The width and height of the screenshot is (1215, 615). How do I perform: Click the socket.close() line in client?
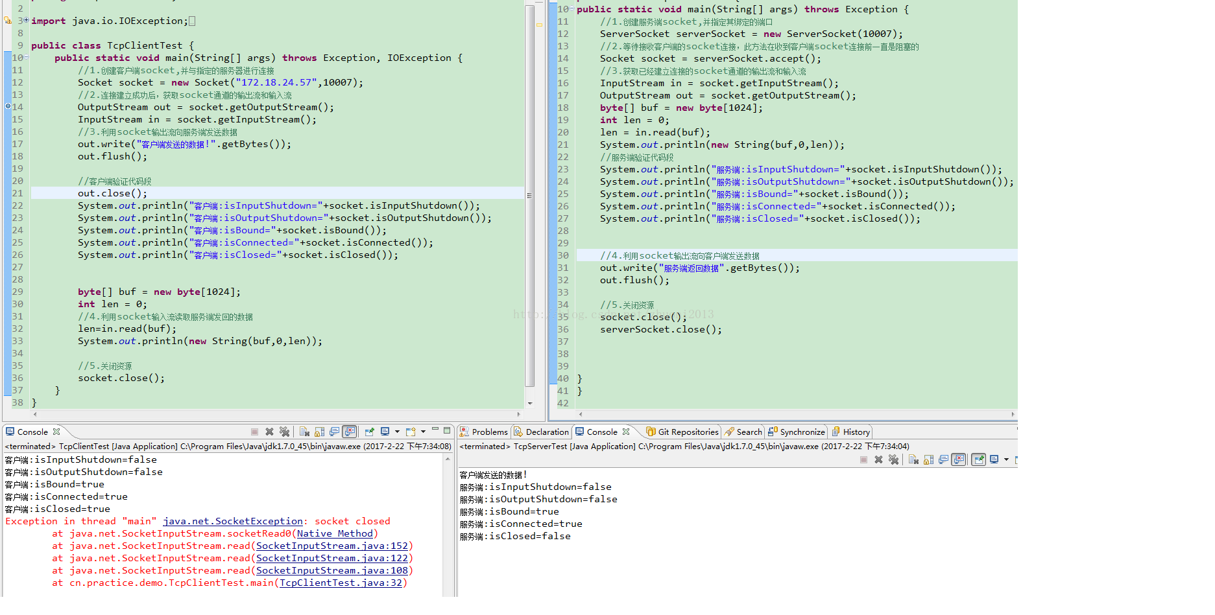(x=121, y=378)
